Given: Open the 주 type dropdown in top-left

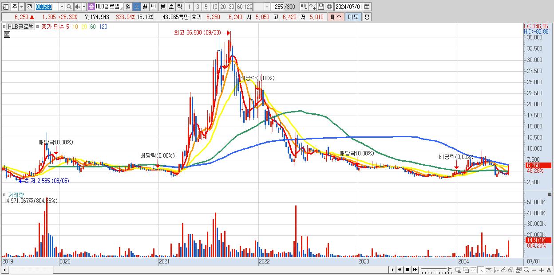Looking at the screenshot, I should point(21,7).
